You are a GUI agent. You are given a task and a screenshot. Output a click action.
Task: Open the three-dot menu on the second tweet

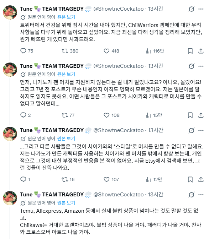pos(201,66)
